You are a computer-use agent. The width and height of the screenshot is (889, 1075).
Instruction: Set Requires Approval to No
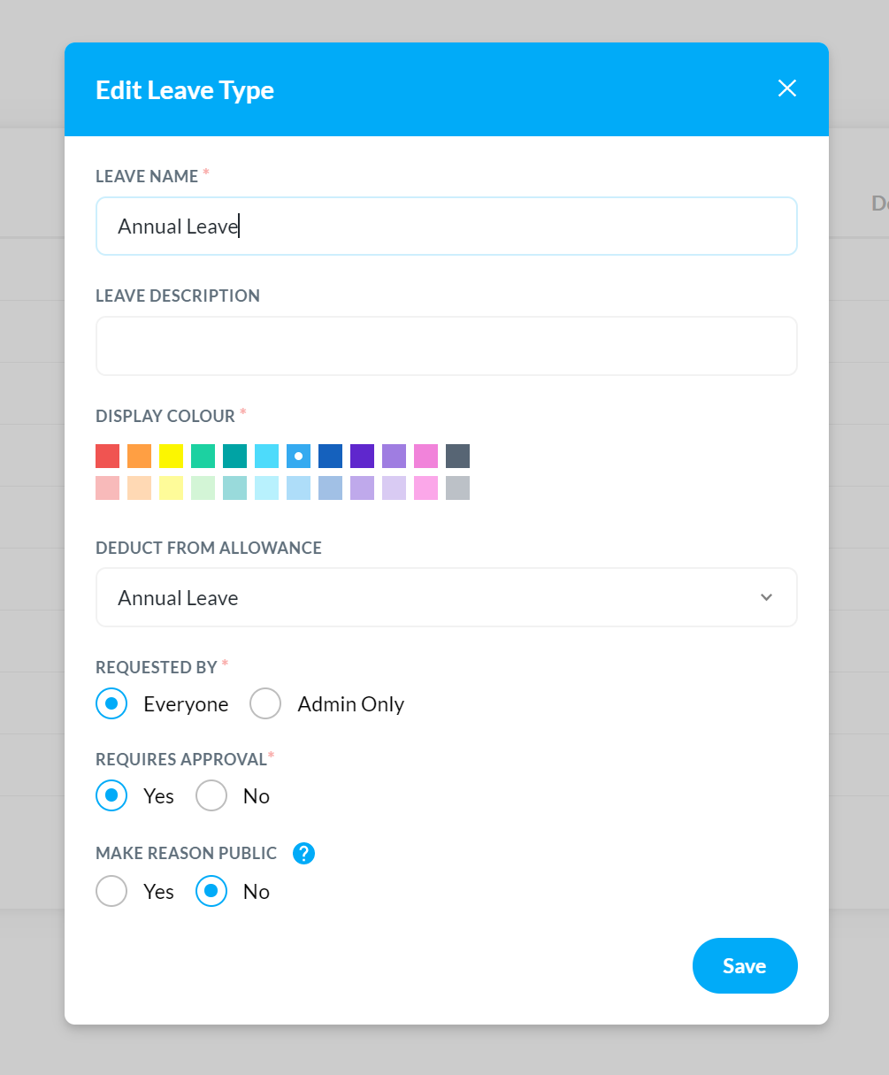pos(211,796)
